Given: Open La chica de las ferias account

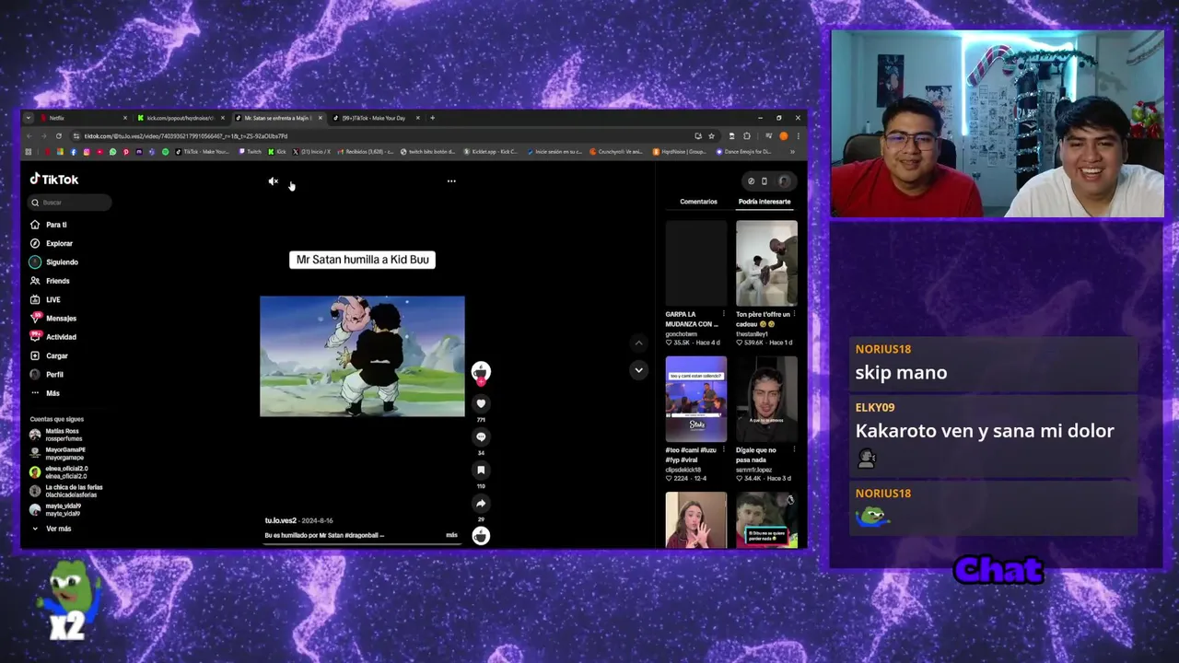Looking at the screenshot, I should pyautogui.click(x=66, y=491).
